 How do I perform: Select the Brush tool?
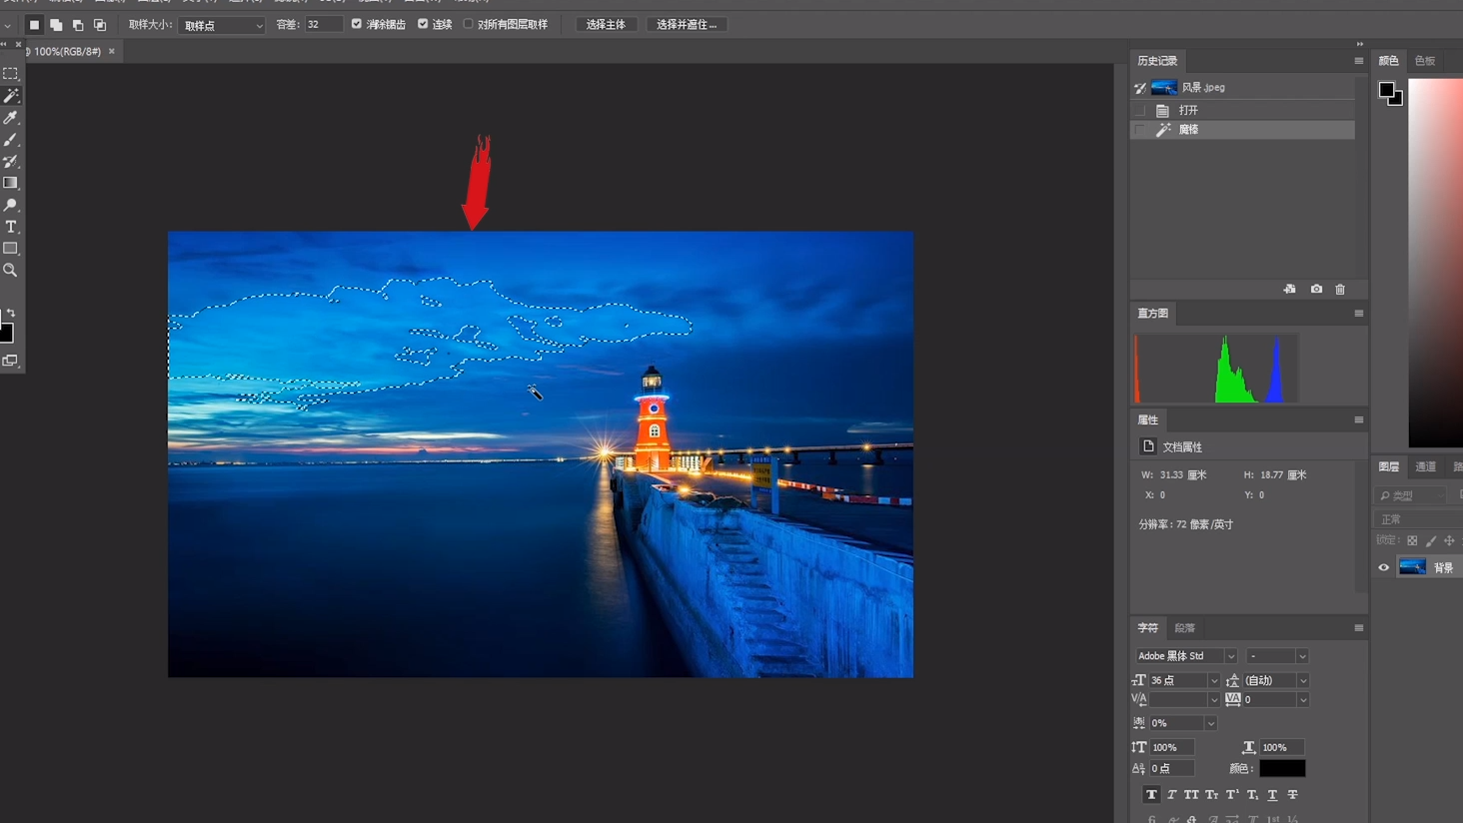point(11,140)
